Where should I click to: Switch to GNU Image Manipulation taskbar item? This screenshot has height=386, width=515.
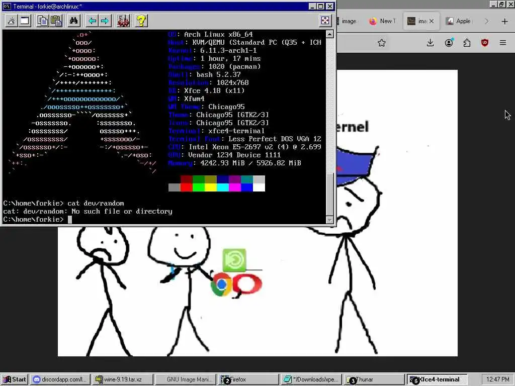point(186,379)
